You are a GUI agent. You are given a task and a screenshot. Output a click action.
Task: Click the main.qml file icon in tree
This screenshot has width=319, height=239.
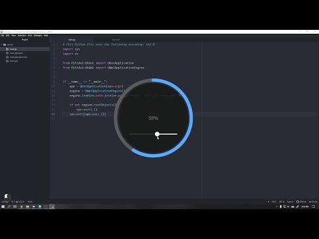[x=7, y=61]
